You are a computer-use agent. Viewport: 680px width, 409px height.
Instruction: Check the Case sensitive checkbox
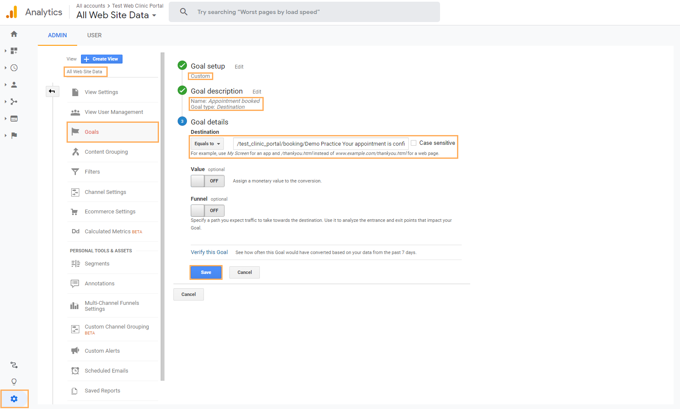tap(414, 143)
